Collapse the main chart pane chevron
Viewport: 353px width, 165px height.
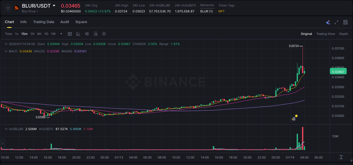6,44
